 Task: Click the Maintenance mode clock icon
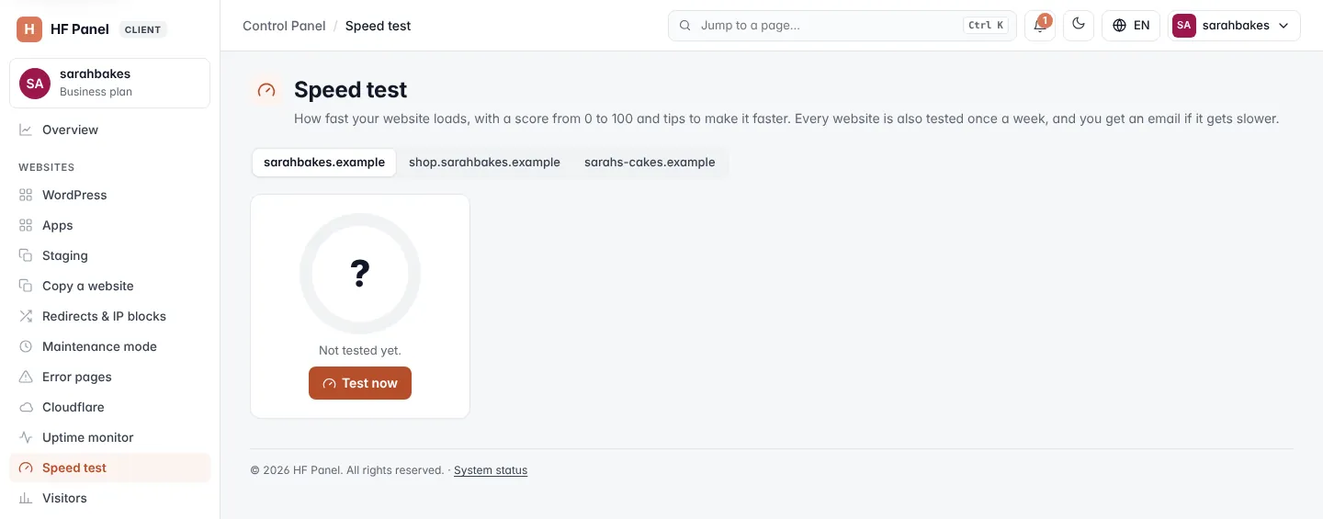(26, 346)
